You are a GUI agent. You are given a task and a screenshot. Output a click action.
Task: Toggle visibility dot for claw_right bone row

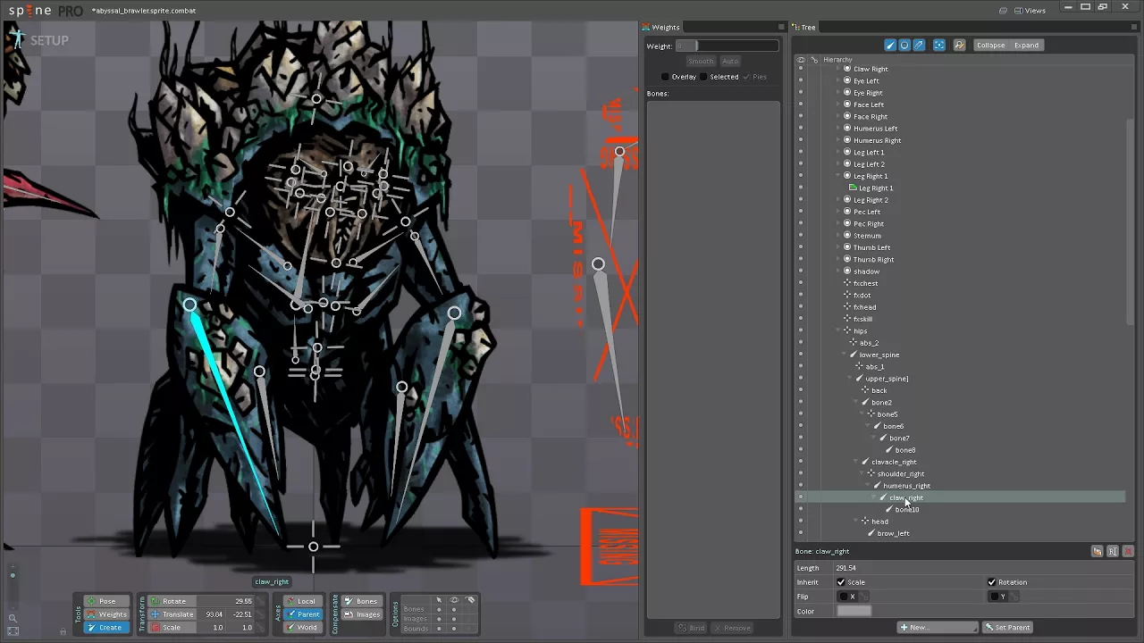tap(800, 497)
